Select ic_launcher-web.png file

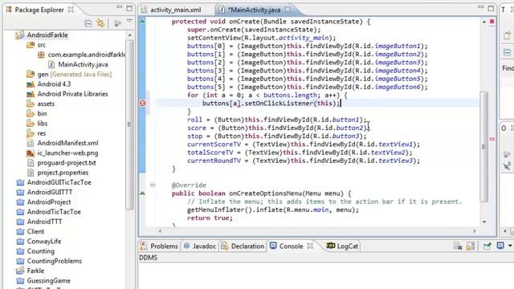click(67, 153)
